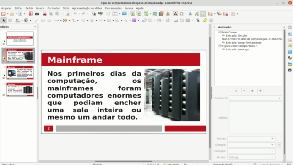Screen dimensions: 293x165
Task: Select the Entrada: Surgir lentamente animation
Action: coord(244,43)
